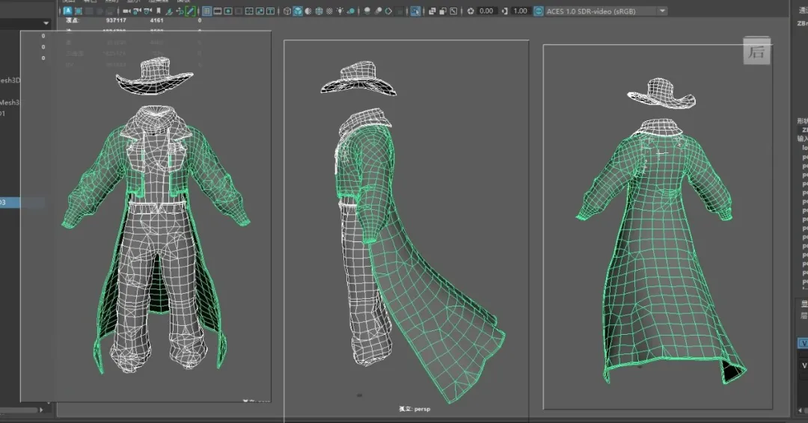The width and height of the screenshot is (808, 423).
Task: Click the camera Bookmarks icon
Action: click(158, 10)
